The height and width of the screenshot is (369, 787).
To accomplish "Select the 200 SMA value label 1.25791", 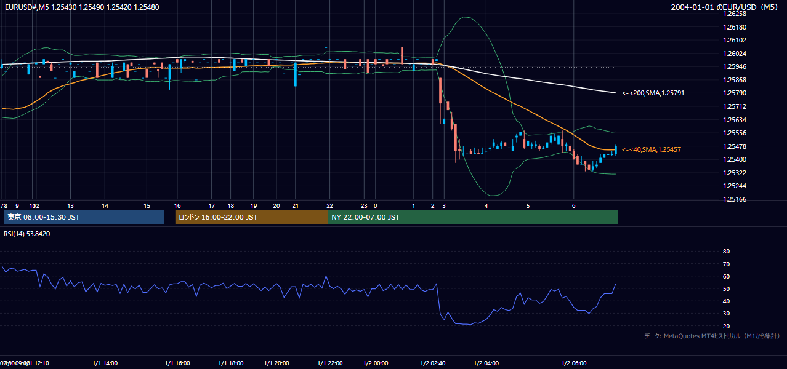I will [x=653, y=93].
